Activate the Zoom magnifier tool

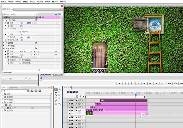(x=59, y=103)
